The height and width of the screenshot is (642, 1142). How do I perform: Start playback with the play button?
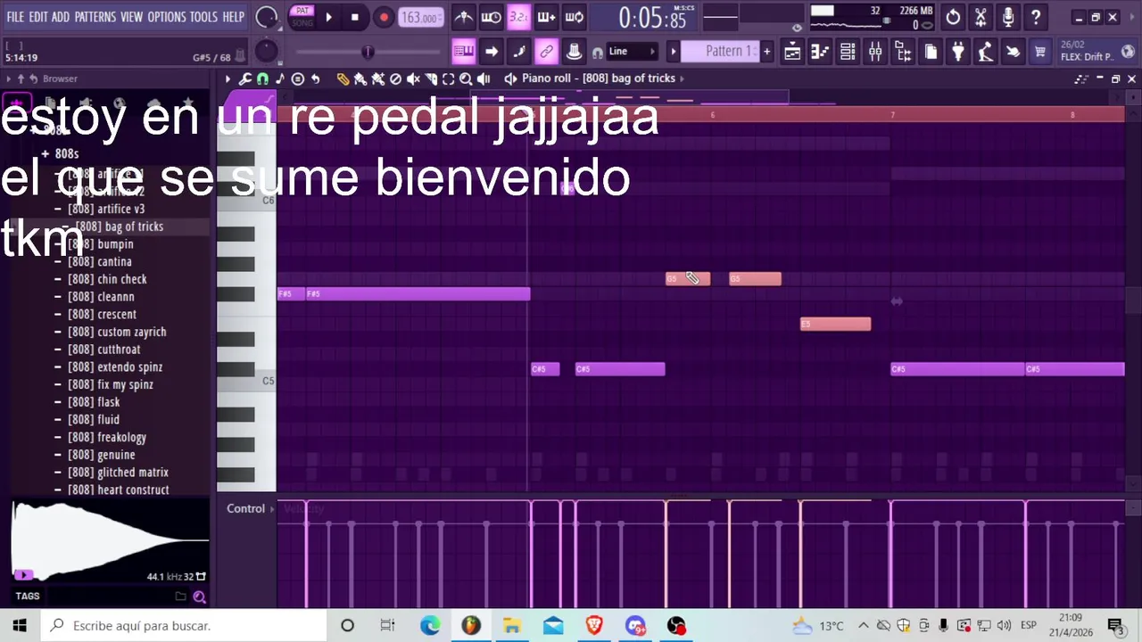(x=328, y=17)
